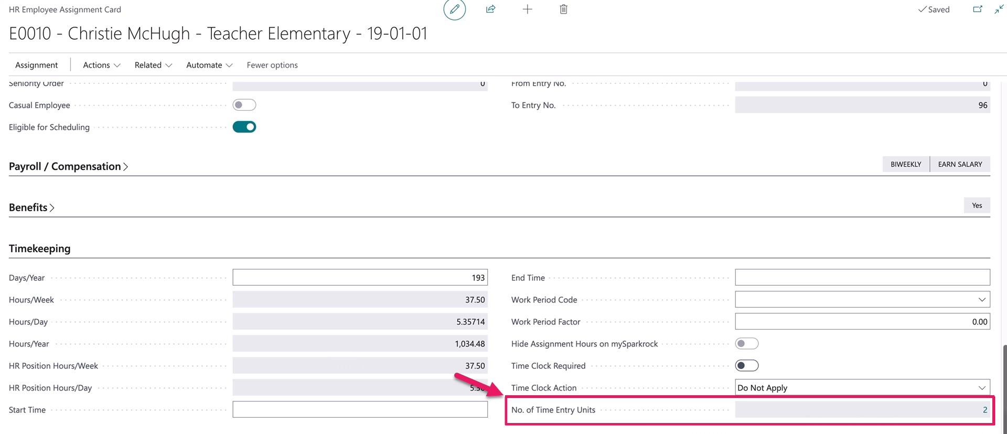Expand the Benefits section

pyautogui.click(x=31, y=208)
